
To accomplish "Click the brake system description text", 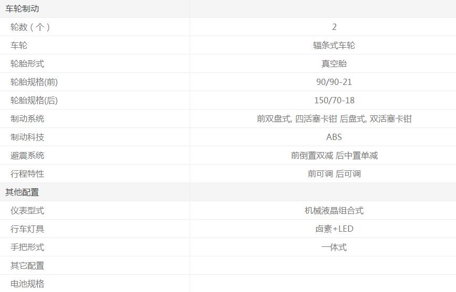I will [x=334, y=119].
